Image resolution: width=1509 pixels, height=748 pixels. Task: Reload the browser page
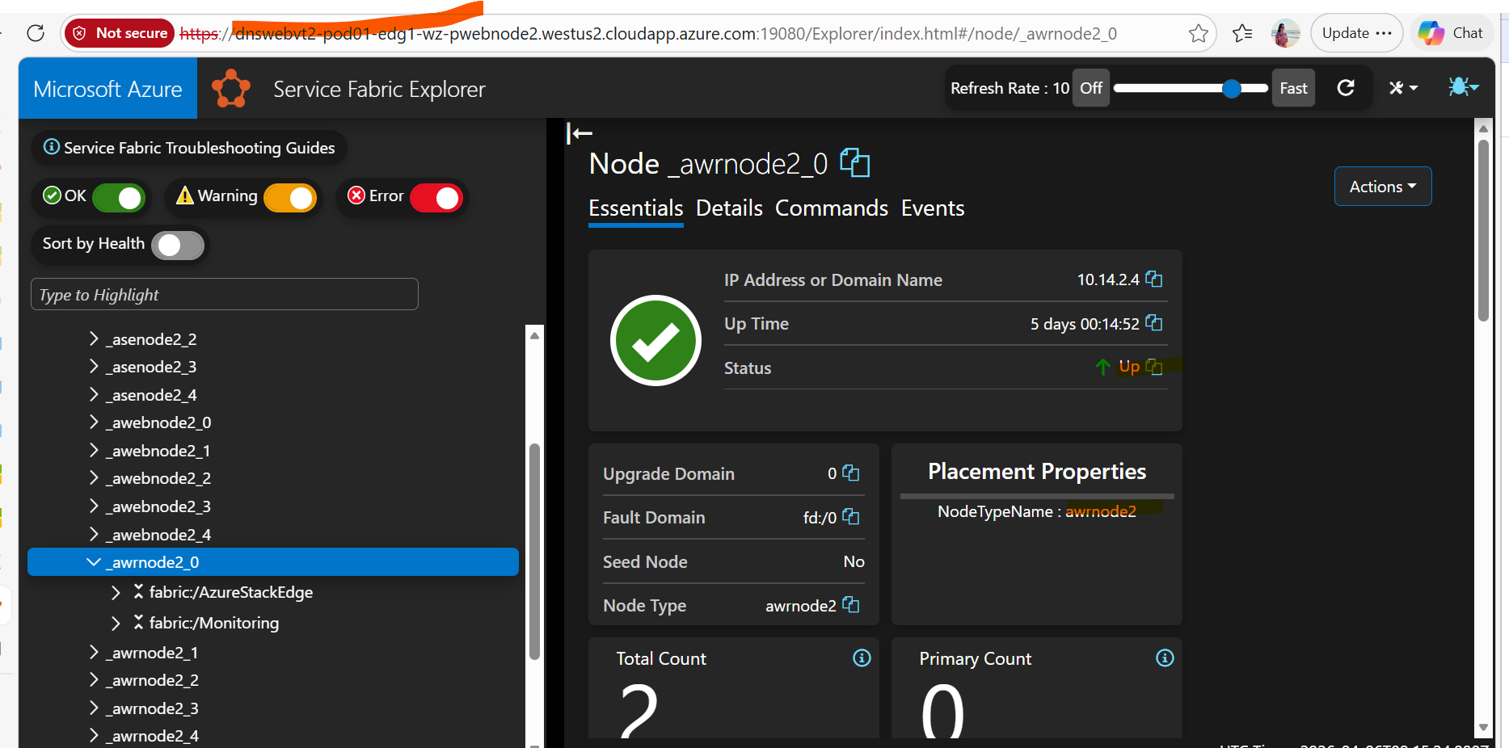pos(36,33)
